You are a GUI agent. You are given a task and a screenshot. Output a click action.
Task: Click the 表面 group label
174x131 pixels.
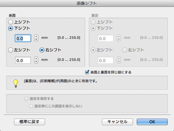coord(12,15)
